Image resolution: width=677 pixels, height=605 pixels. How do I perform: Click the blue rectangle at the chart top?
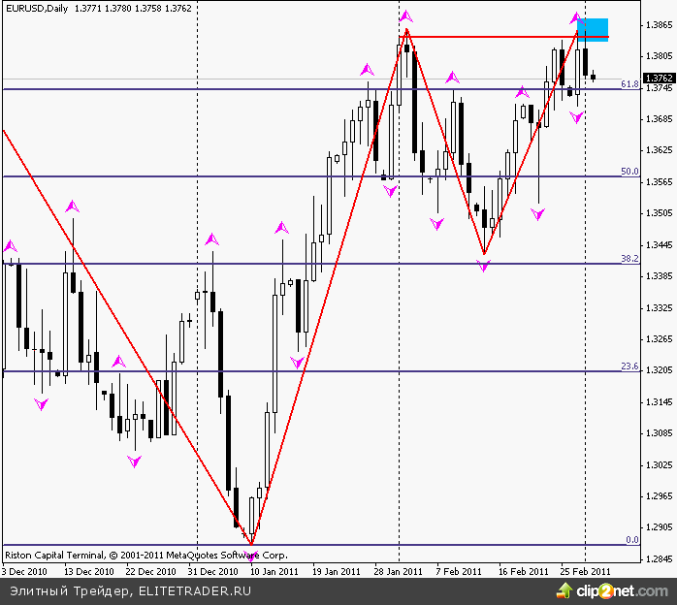(593, 29)
